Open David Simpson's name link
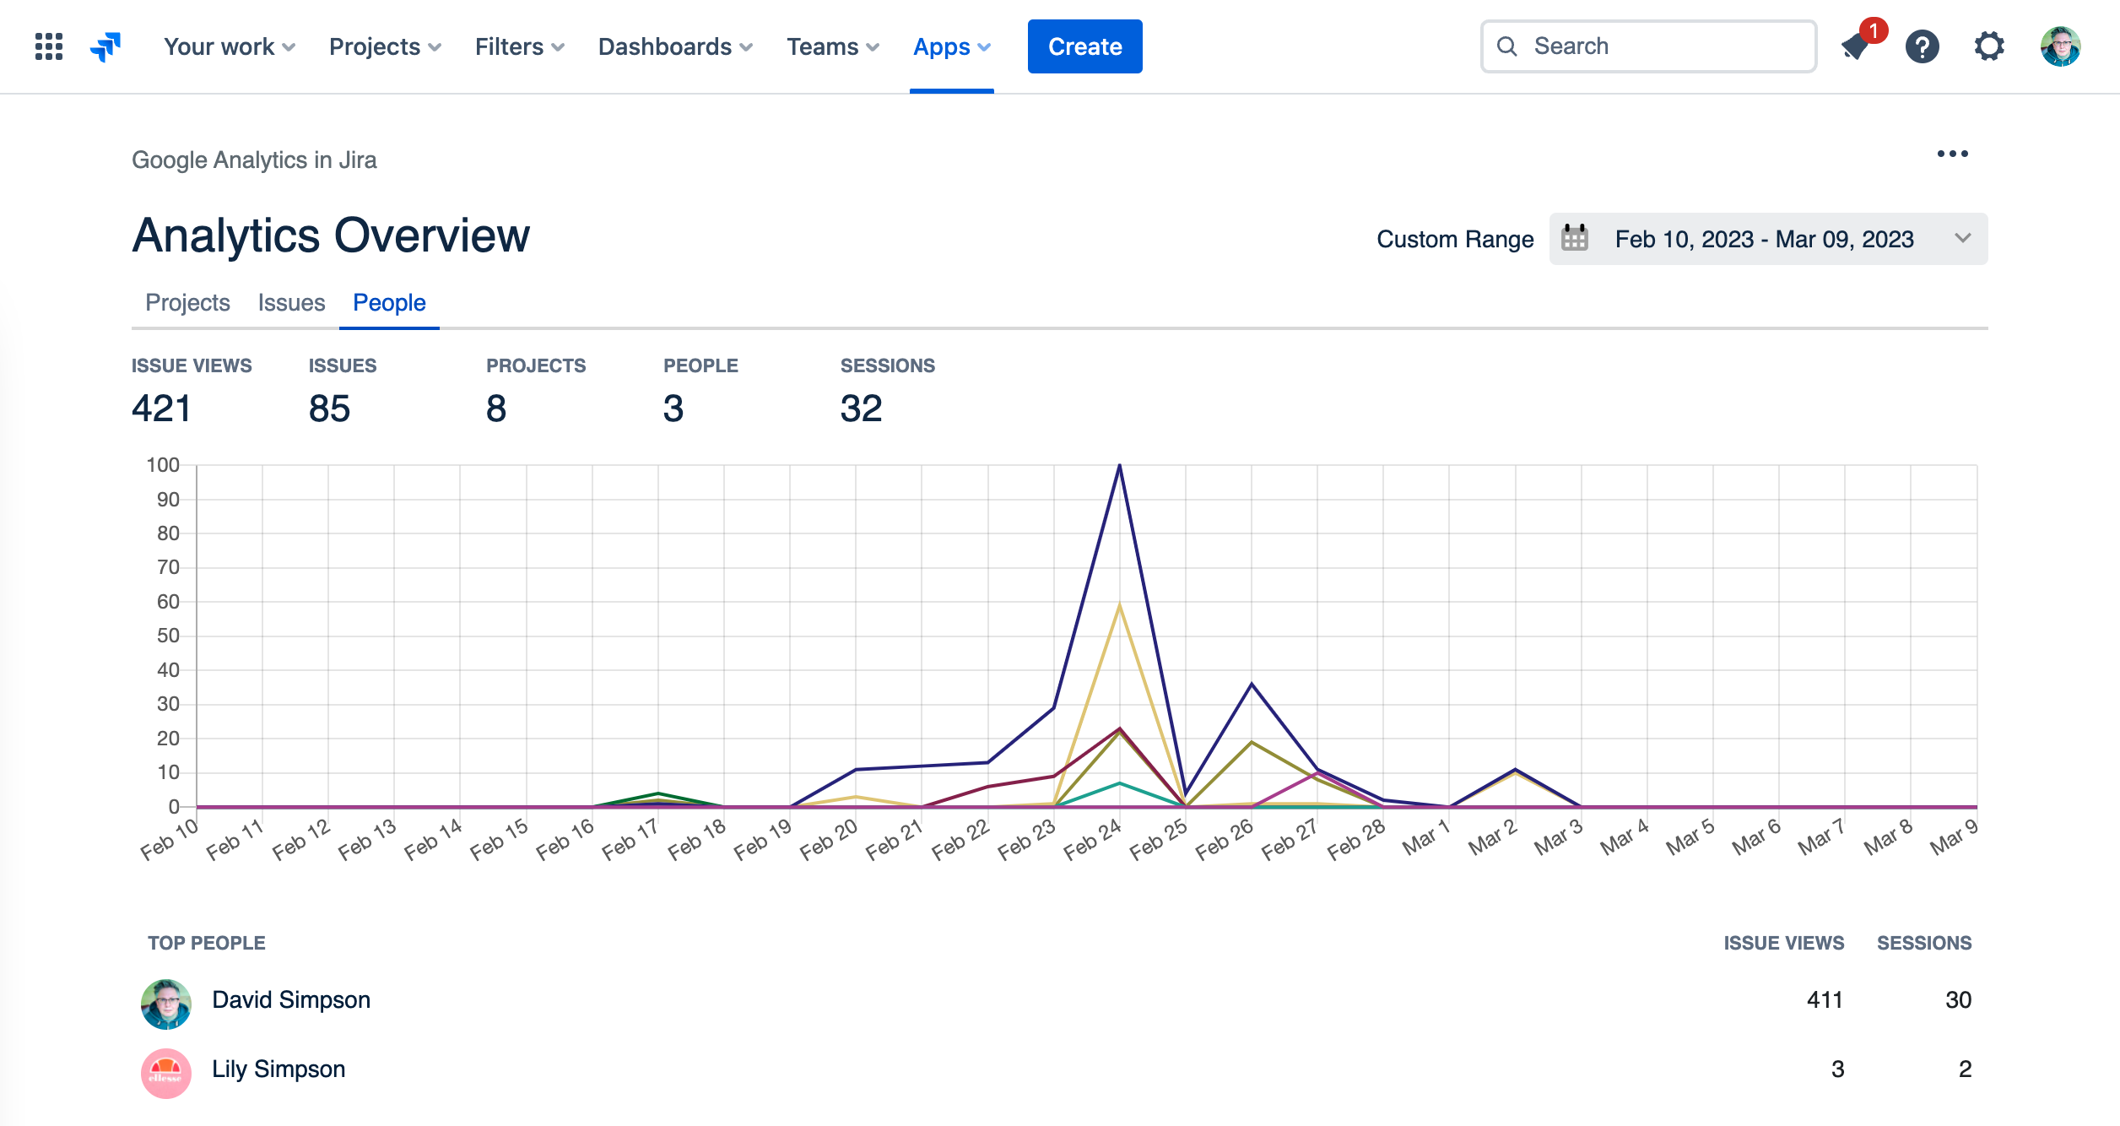2120x1126 pixels. click(291, 999)
